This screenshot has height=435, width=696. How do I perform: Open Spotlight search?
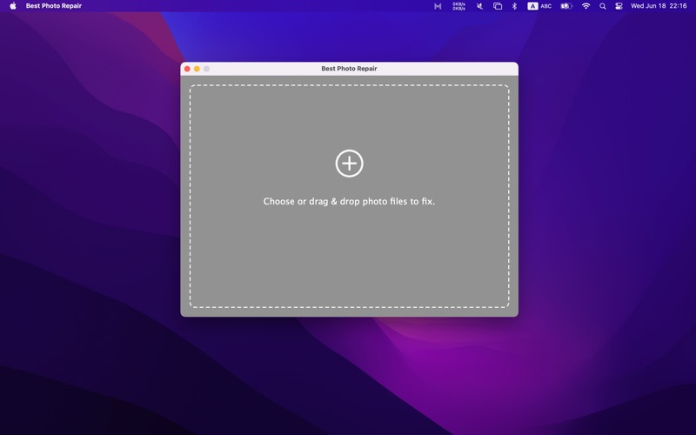click(602, 6)
